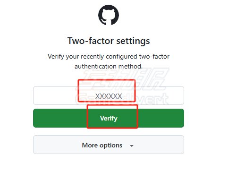Image resolution: width=245 pixels, height=172 pixels.
Task: Click the dropdown caret beside More options
Action: pos(132,146)
